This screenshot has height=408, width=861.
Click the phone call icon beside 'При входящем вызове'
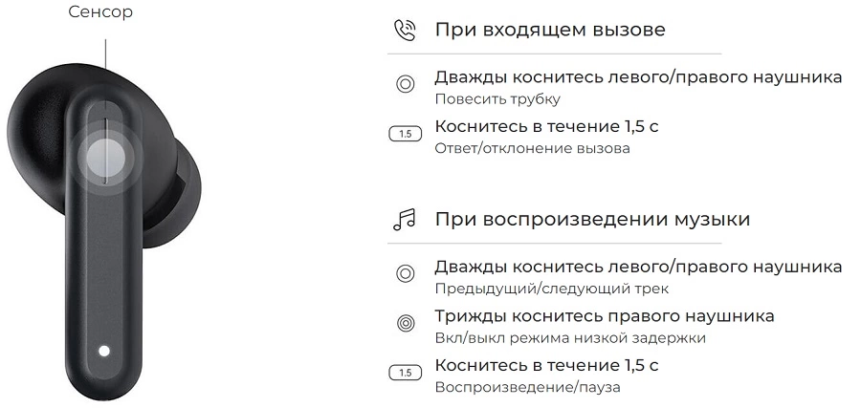pos(405,31)
